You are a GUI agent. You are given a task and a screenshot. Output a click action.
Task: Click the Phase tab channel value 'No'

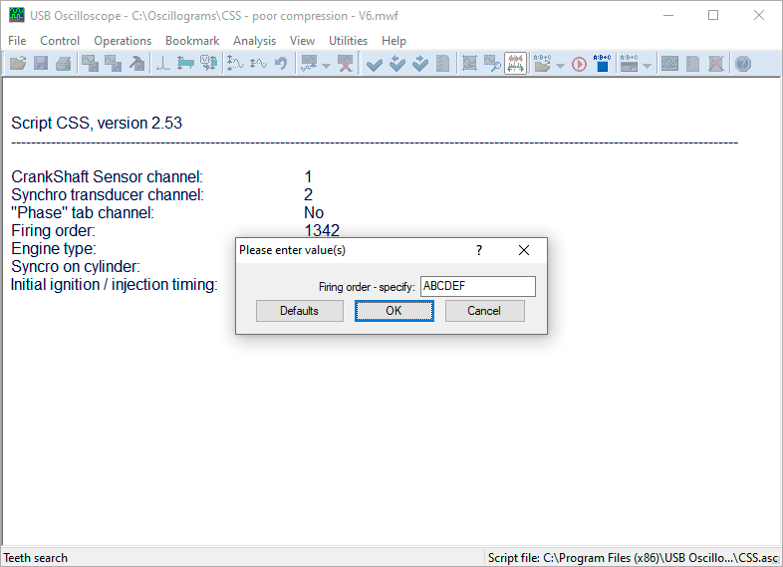click(x=314, y=213)
